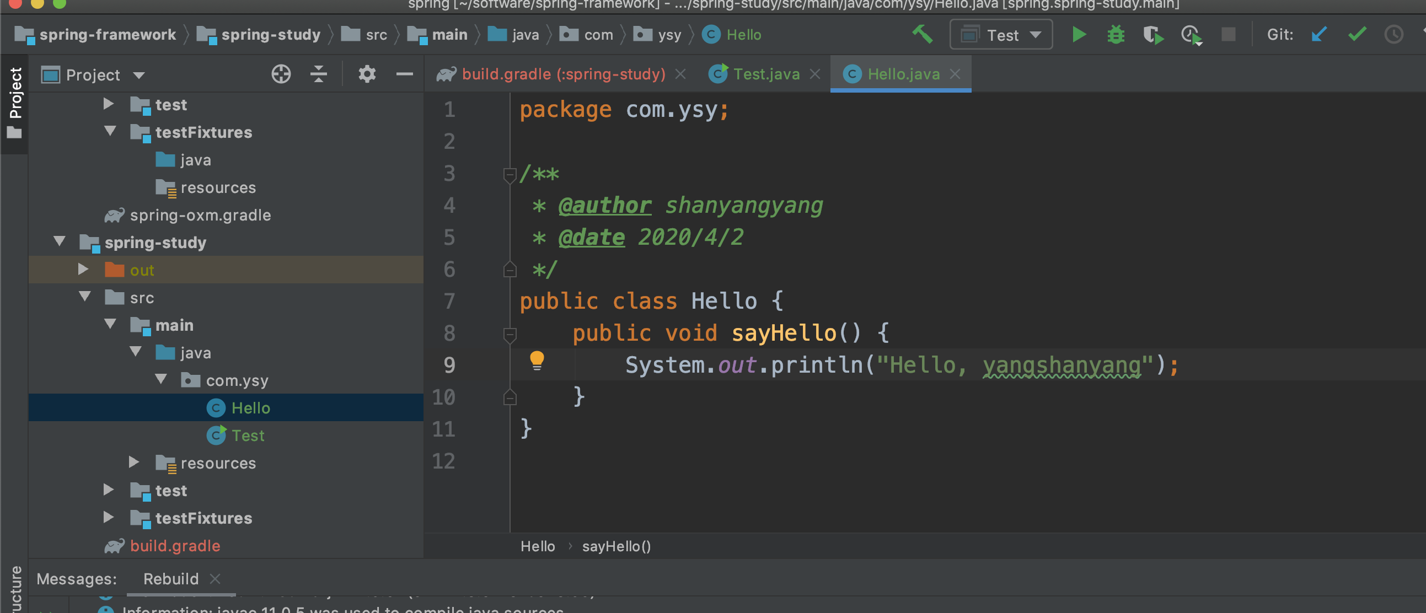Image resolution: width=1426 pixels, height=613 pixels.
Task: Run the Test configuration with green play
Action: pyautogui.click(x=1079, y=35)
